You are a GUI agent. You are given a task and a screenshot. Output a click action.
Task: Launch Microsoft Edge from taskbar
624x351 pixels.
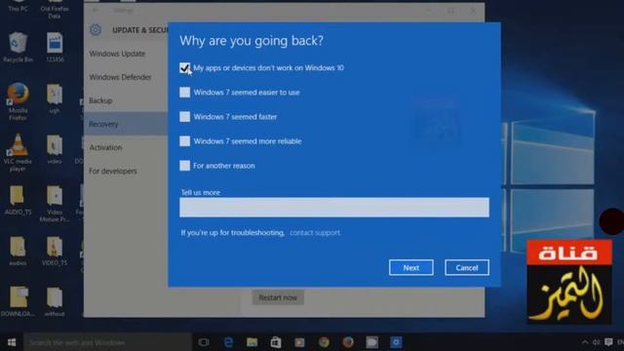[228, 342]
